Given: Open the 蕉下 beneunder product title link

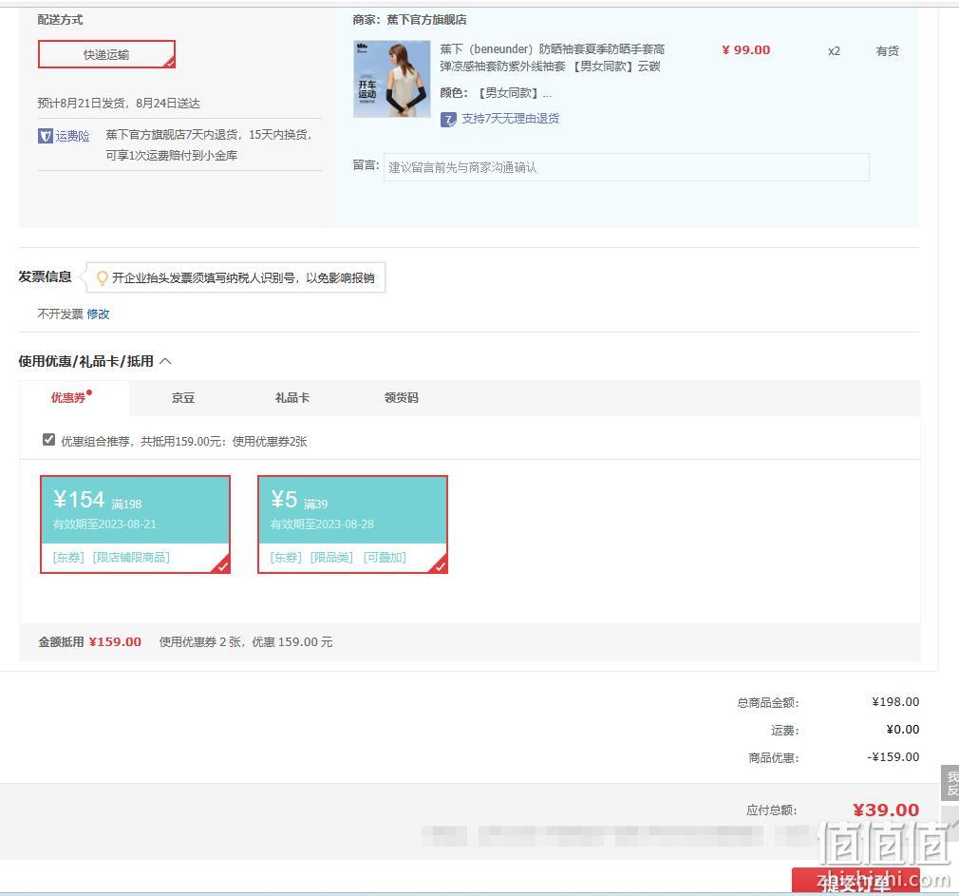Looking at the screenshot, I should (x=552, y=58).
